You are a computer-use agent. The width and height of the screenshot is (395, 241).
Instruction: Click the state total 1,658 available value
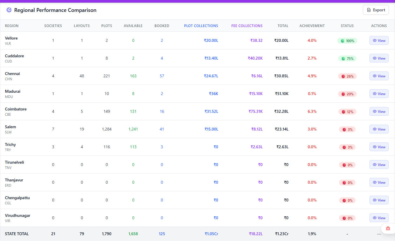(133, 234)
